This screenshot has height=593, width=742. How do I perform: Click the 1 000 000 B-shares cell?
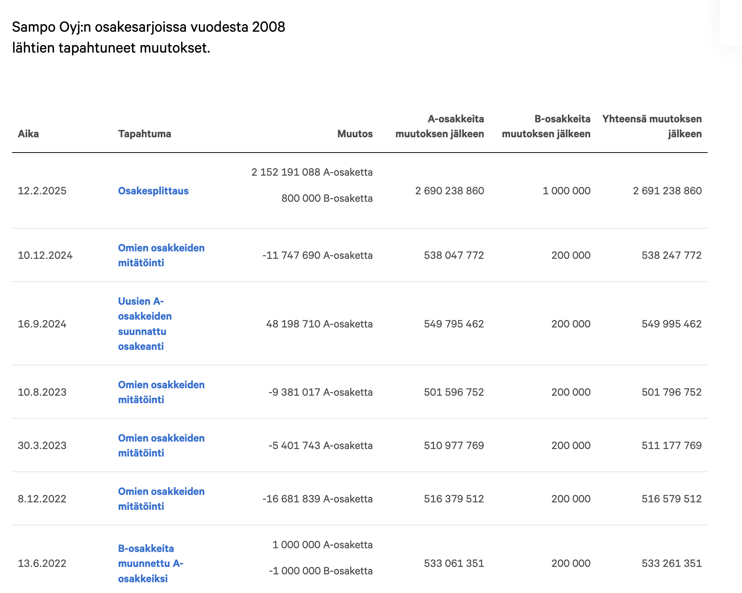point(566,191)
